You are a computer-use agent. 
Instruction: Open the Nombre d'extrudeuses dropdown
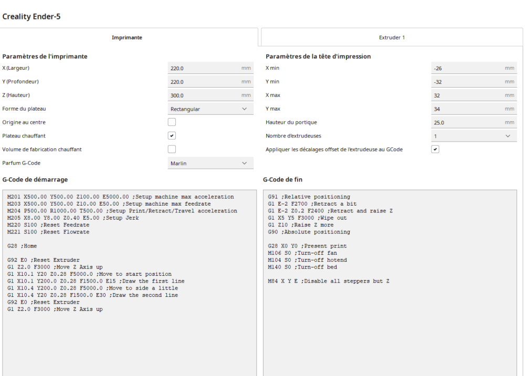point(472,136)
